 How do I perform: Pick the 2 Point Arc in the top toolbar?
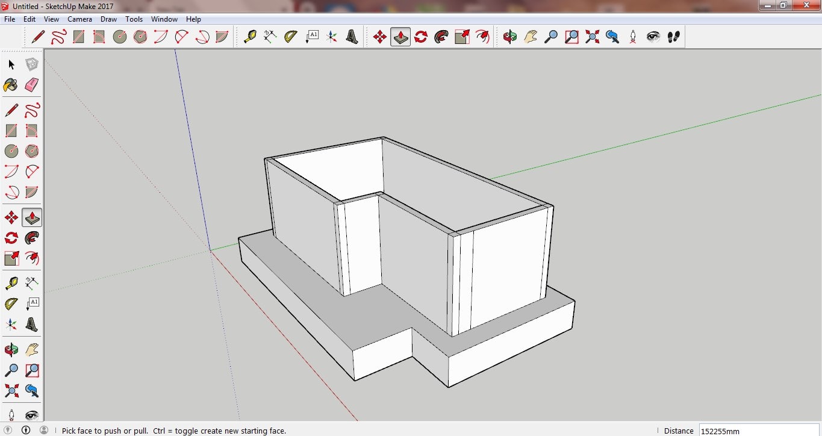click(181, 37)
